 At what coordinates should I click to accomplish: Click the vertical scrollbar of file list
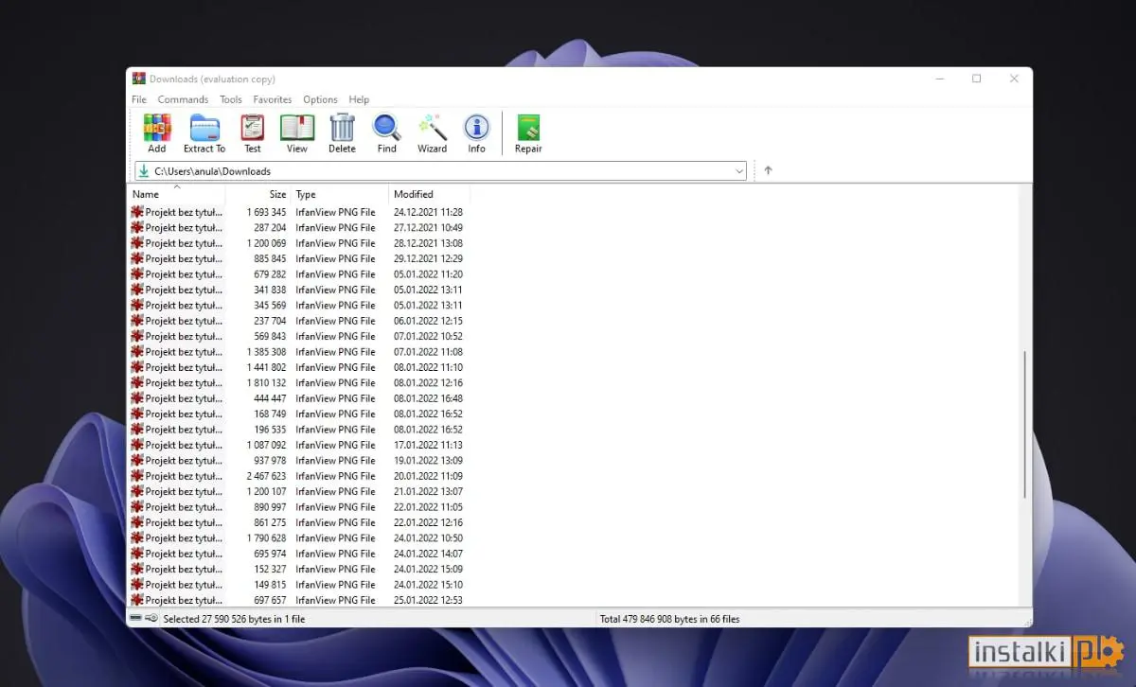tap(1025, 426)
